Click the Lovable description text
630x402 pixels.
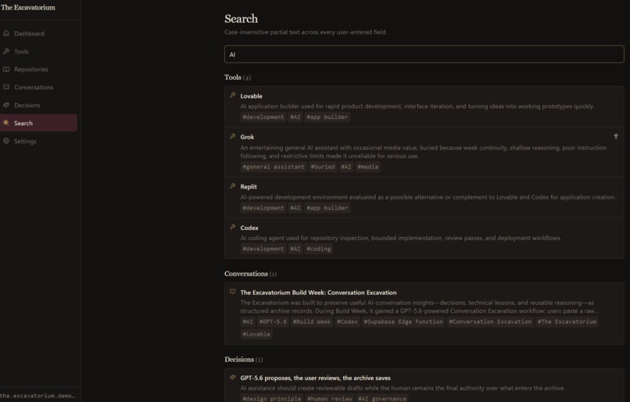coord(417,106)
